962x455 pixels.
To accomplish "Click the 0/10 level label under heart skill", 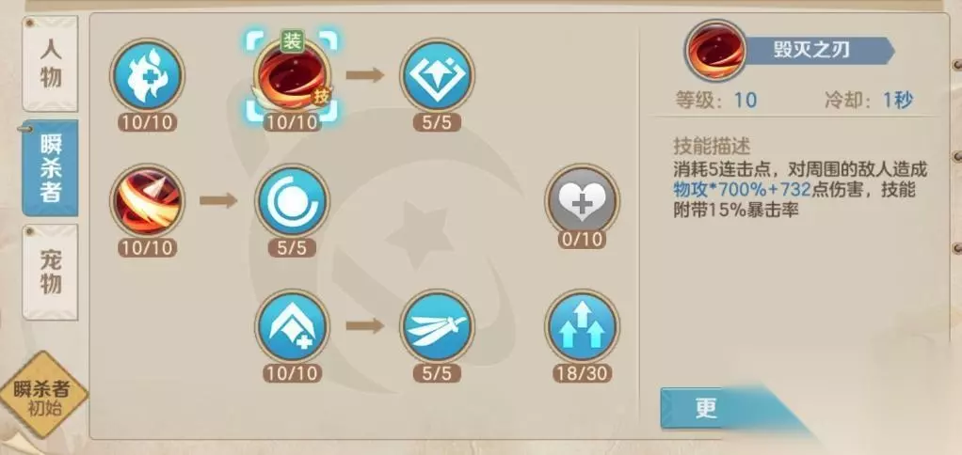I will (582, 240).
